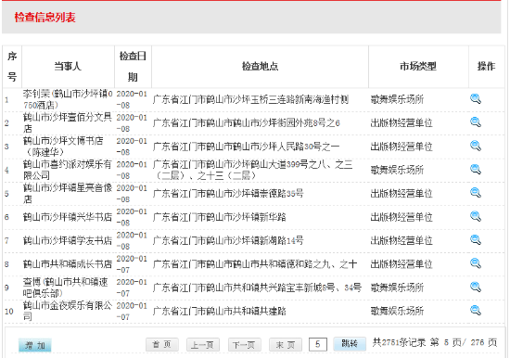Click the 当事人 column header
Image resolution: width=510 pixels, height=358 pixels.
click(68, 67)
